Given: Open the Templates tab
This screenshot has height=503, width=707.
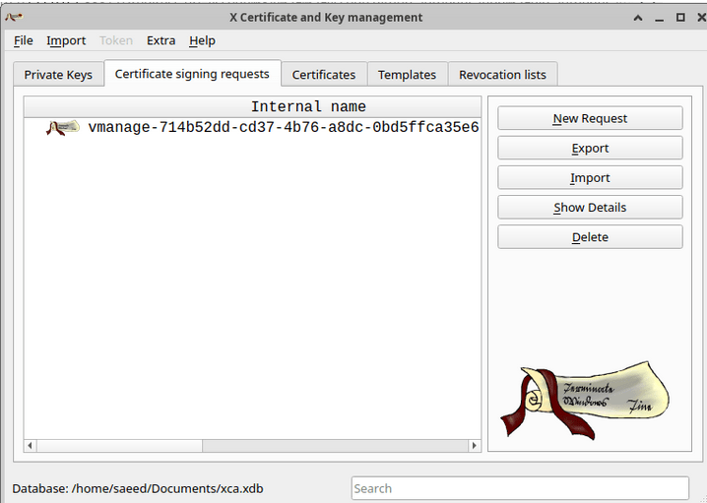Looking at the screenshot, I should [x=407, y=75].
